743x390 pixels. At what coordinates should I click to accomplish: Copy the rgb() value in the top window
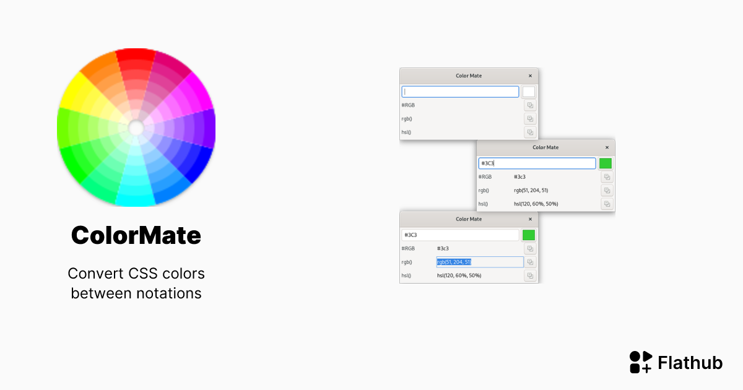coord(529,118)
